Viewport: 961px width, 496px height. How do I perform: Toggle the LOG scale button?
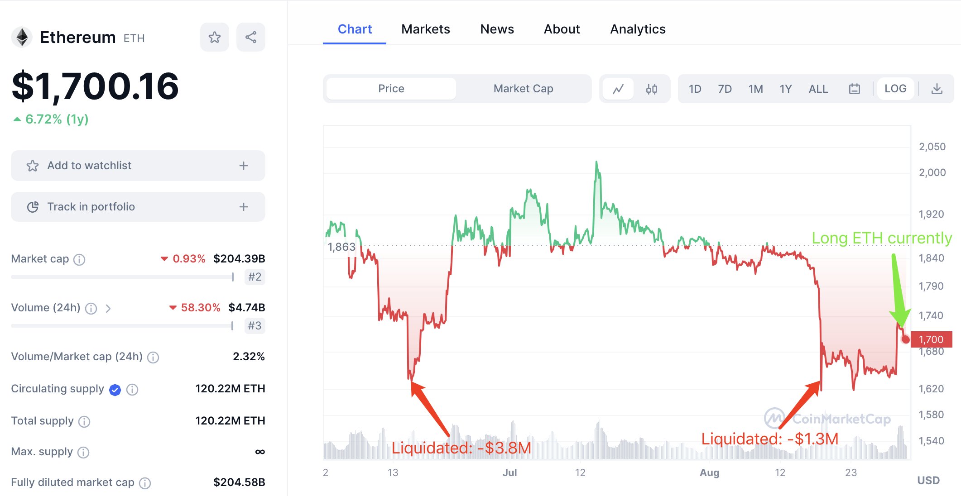[x=895, y=89]
